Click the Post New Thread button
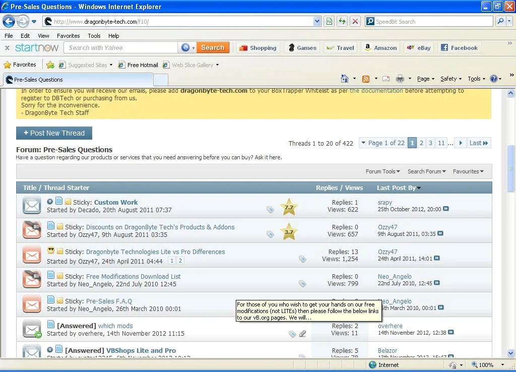516x372 pixels. click(54, 133)
